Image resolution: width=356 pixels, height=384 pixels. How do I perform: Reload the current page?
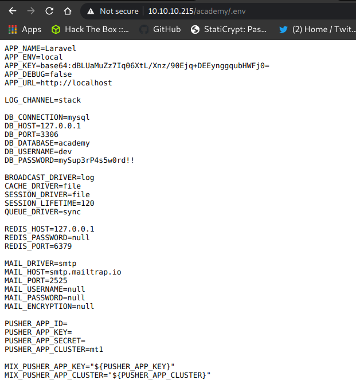click(49, 11)
